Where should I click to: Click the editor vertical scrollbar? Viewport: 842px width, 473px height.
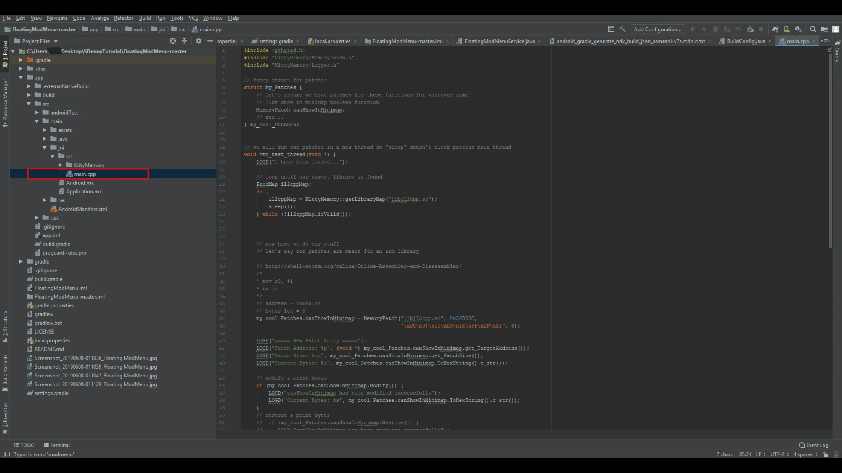pyautogui.click(x=830, y=152)
